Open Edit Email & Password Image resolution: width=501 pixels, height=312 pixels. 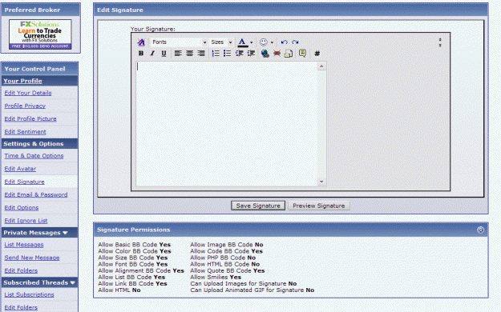(36, 194)
